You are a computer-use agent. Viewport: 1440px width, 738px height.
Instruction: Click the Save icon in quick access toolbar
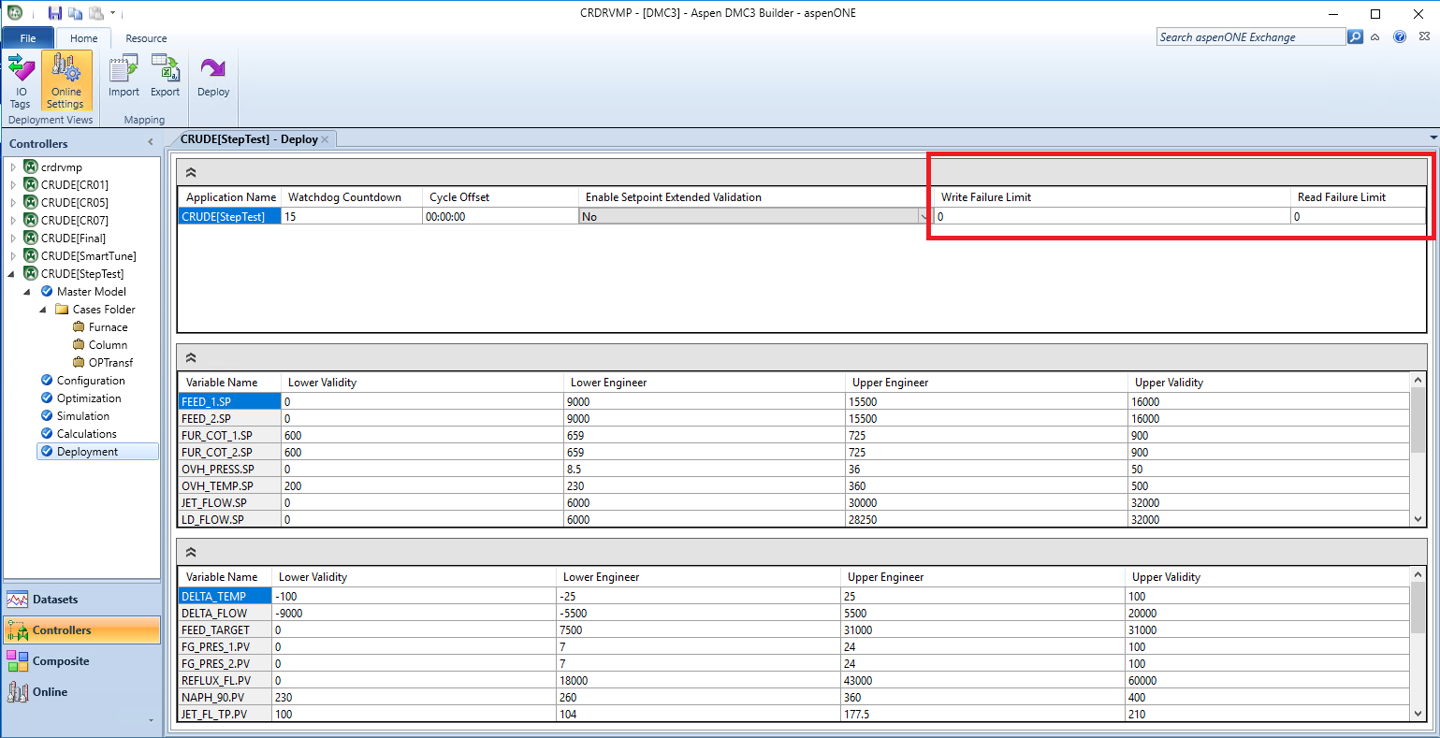(55, 13)
